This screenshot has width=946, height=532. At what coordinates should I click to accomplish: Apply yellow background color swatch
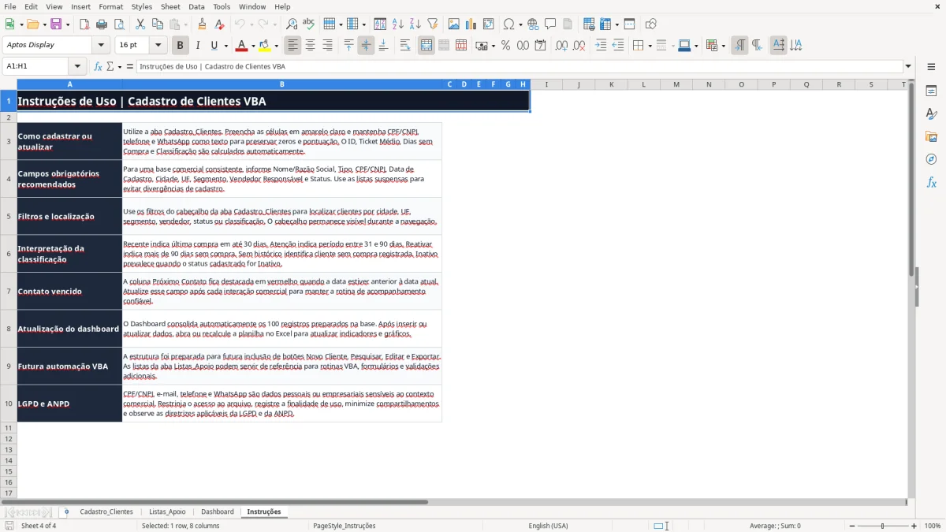(264, 46)
